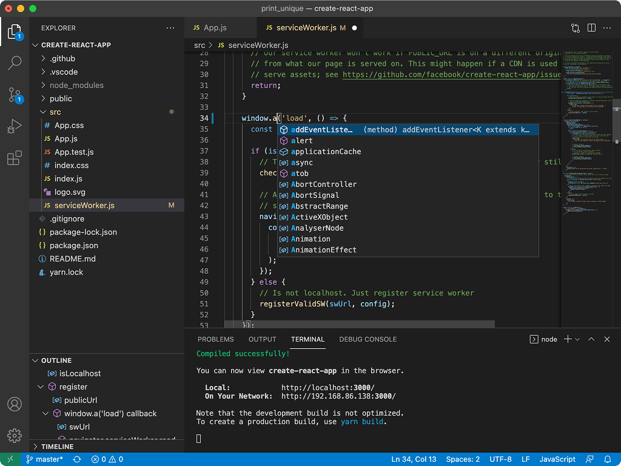
Task: Click the JavaScript language mode button
Action: click(557, 459)
